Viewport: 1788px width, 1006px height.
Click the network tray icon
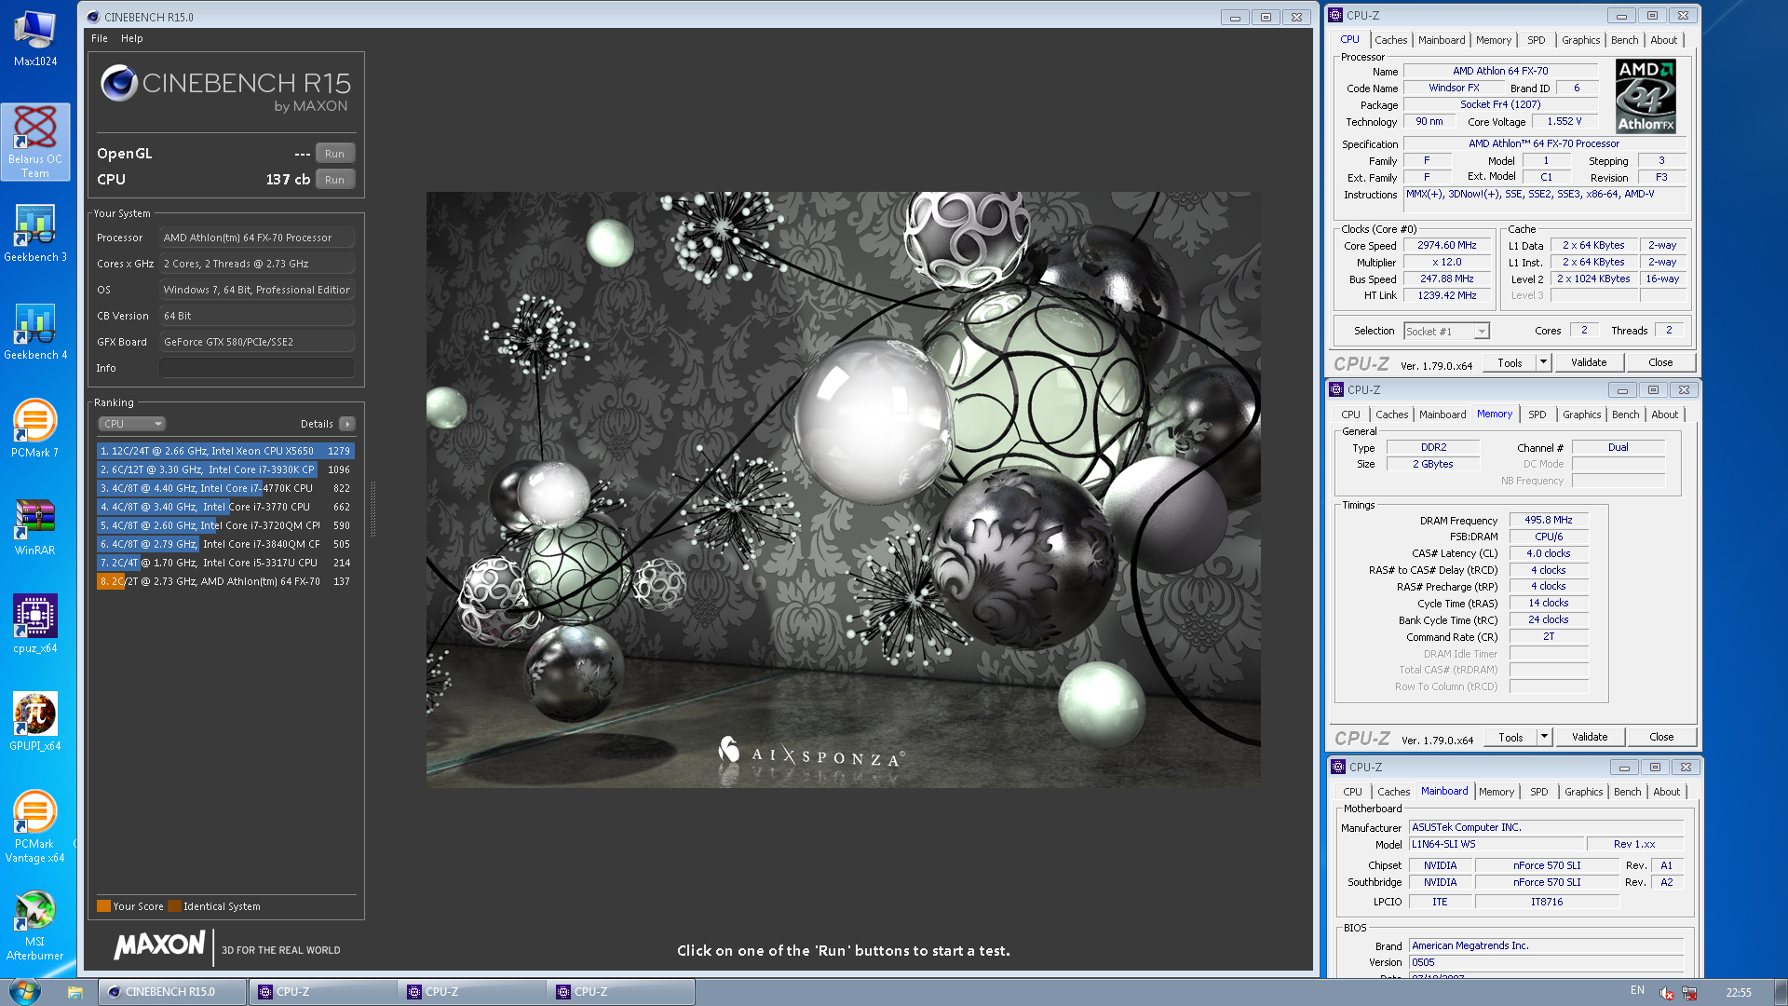coord(1689,992)
